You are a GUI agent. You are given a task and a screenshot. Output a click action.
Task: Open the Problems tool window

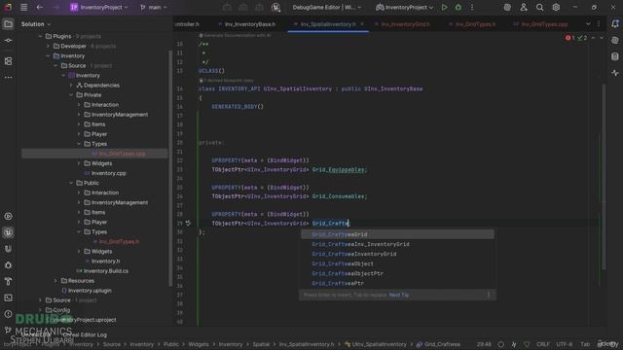coord(8,314)
